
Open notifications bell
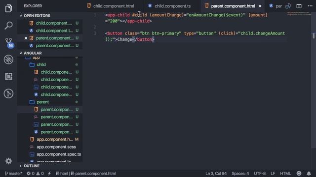[x=309, y=174]
